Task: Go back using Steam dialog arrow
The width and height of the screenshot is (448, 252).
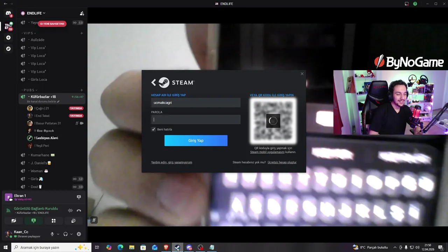Action: point(153,82)
